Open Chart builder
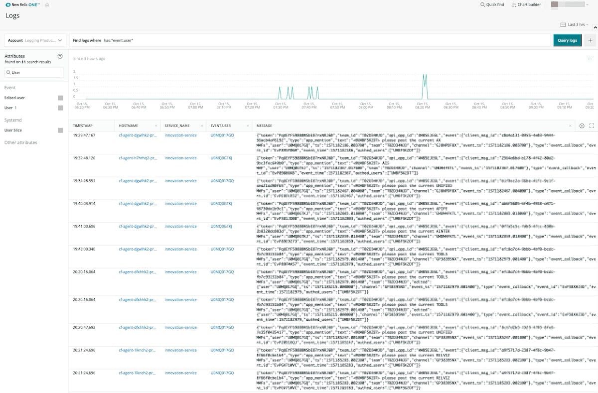Image resolution: width=598 pixels, height=393 pixels. [x=526, y=4]
